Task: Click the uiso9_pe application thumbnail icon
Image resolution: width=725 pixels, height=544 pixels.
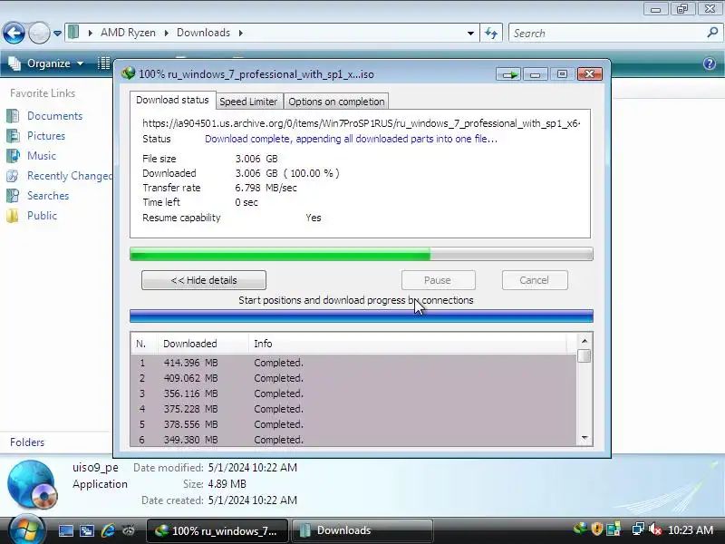Action: click(33, 485)
